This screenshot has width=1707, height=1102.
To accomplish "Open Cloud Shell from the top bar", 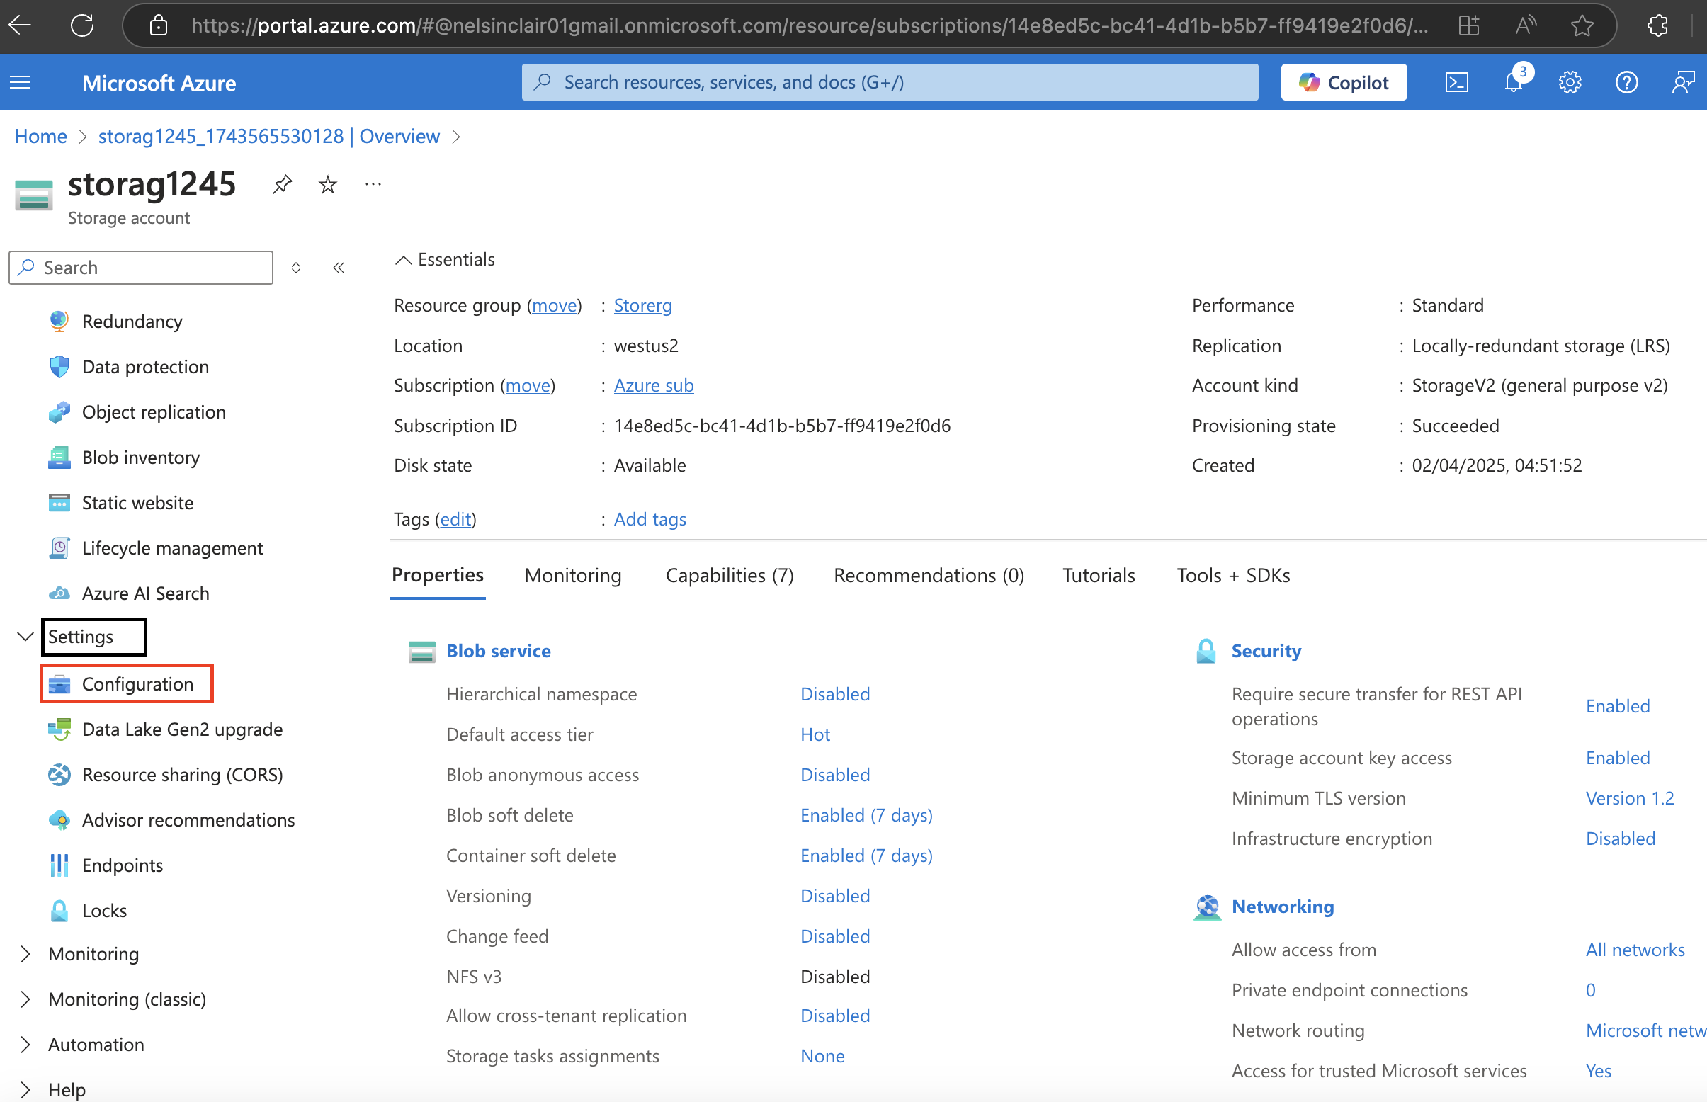I will tap(1456, 82).
